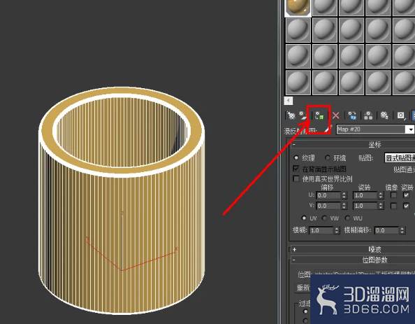Viewport: 415px width, 324px height.
Task: Open the 贴图 mapping type dropdown
Action: [400, 158]
